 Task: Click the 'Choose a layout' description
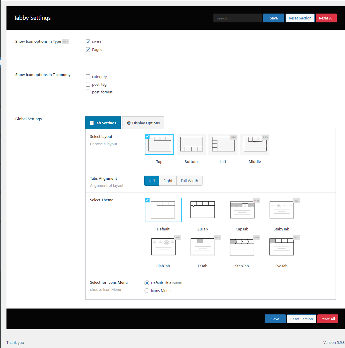[104, 144]
